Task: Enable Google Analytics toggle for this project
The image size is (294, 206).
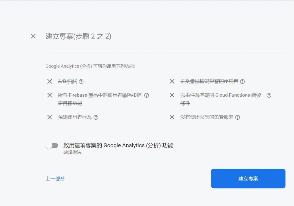Action: pyautogui.click(x=52, y=145)
